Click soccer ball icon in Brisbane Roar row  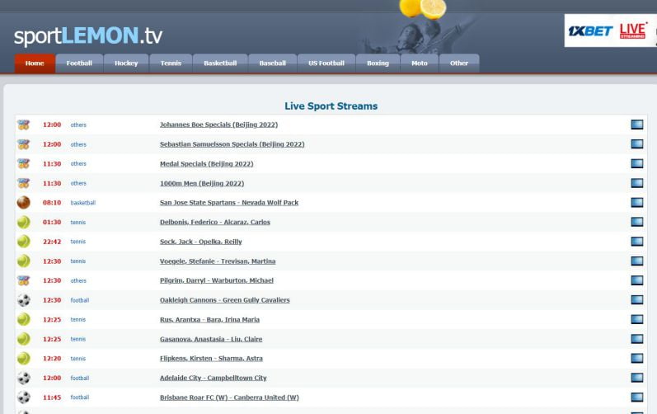[23, 398]
